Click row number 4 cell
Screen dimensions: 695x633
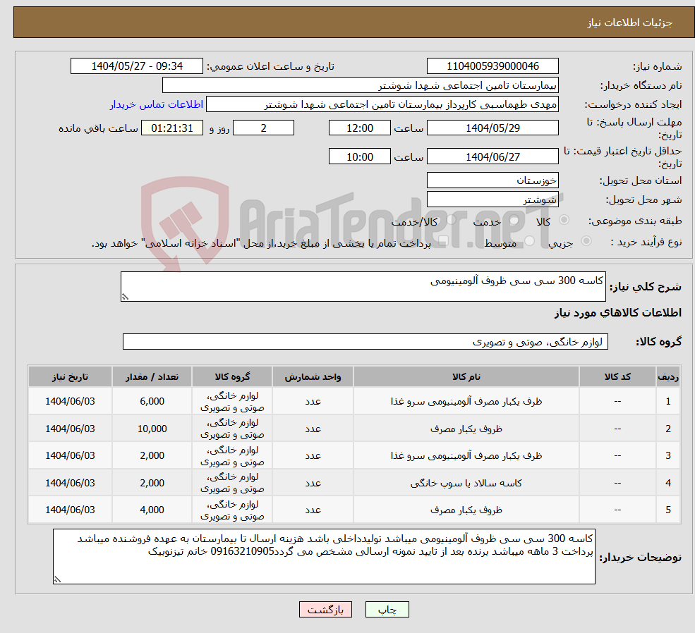point(668,483)
